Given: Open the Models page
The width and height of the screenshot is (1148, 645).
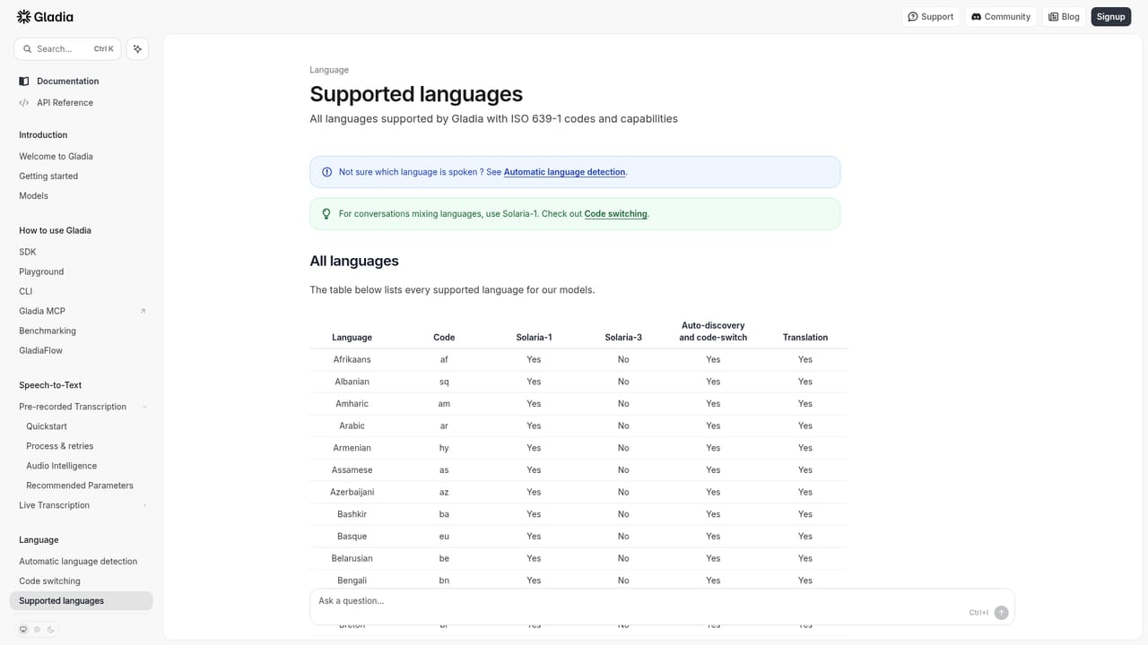Looking at the screenshot, I should click(x=33, y=196).
